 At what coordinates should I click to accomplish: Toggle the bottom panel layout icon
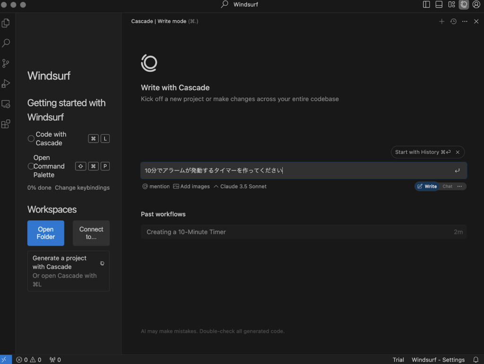439,4
